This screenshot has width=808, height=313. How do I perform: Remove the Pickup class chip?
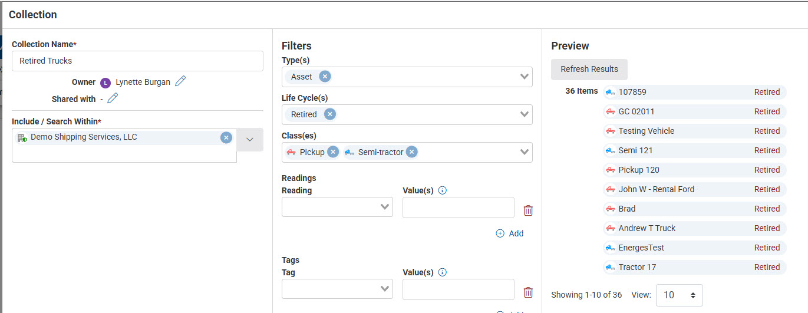click(333, 151)
